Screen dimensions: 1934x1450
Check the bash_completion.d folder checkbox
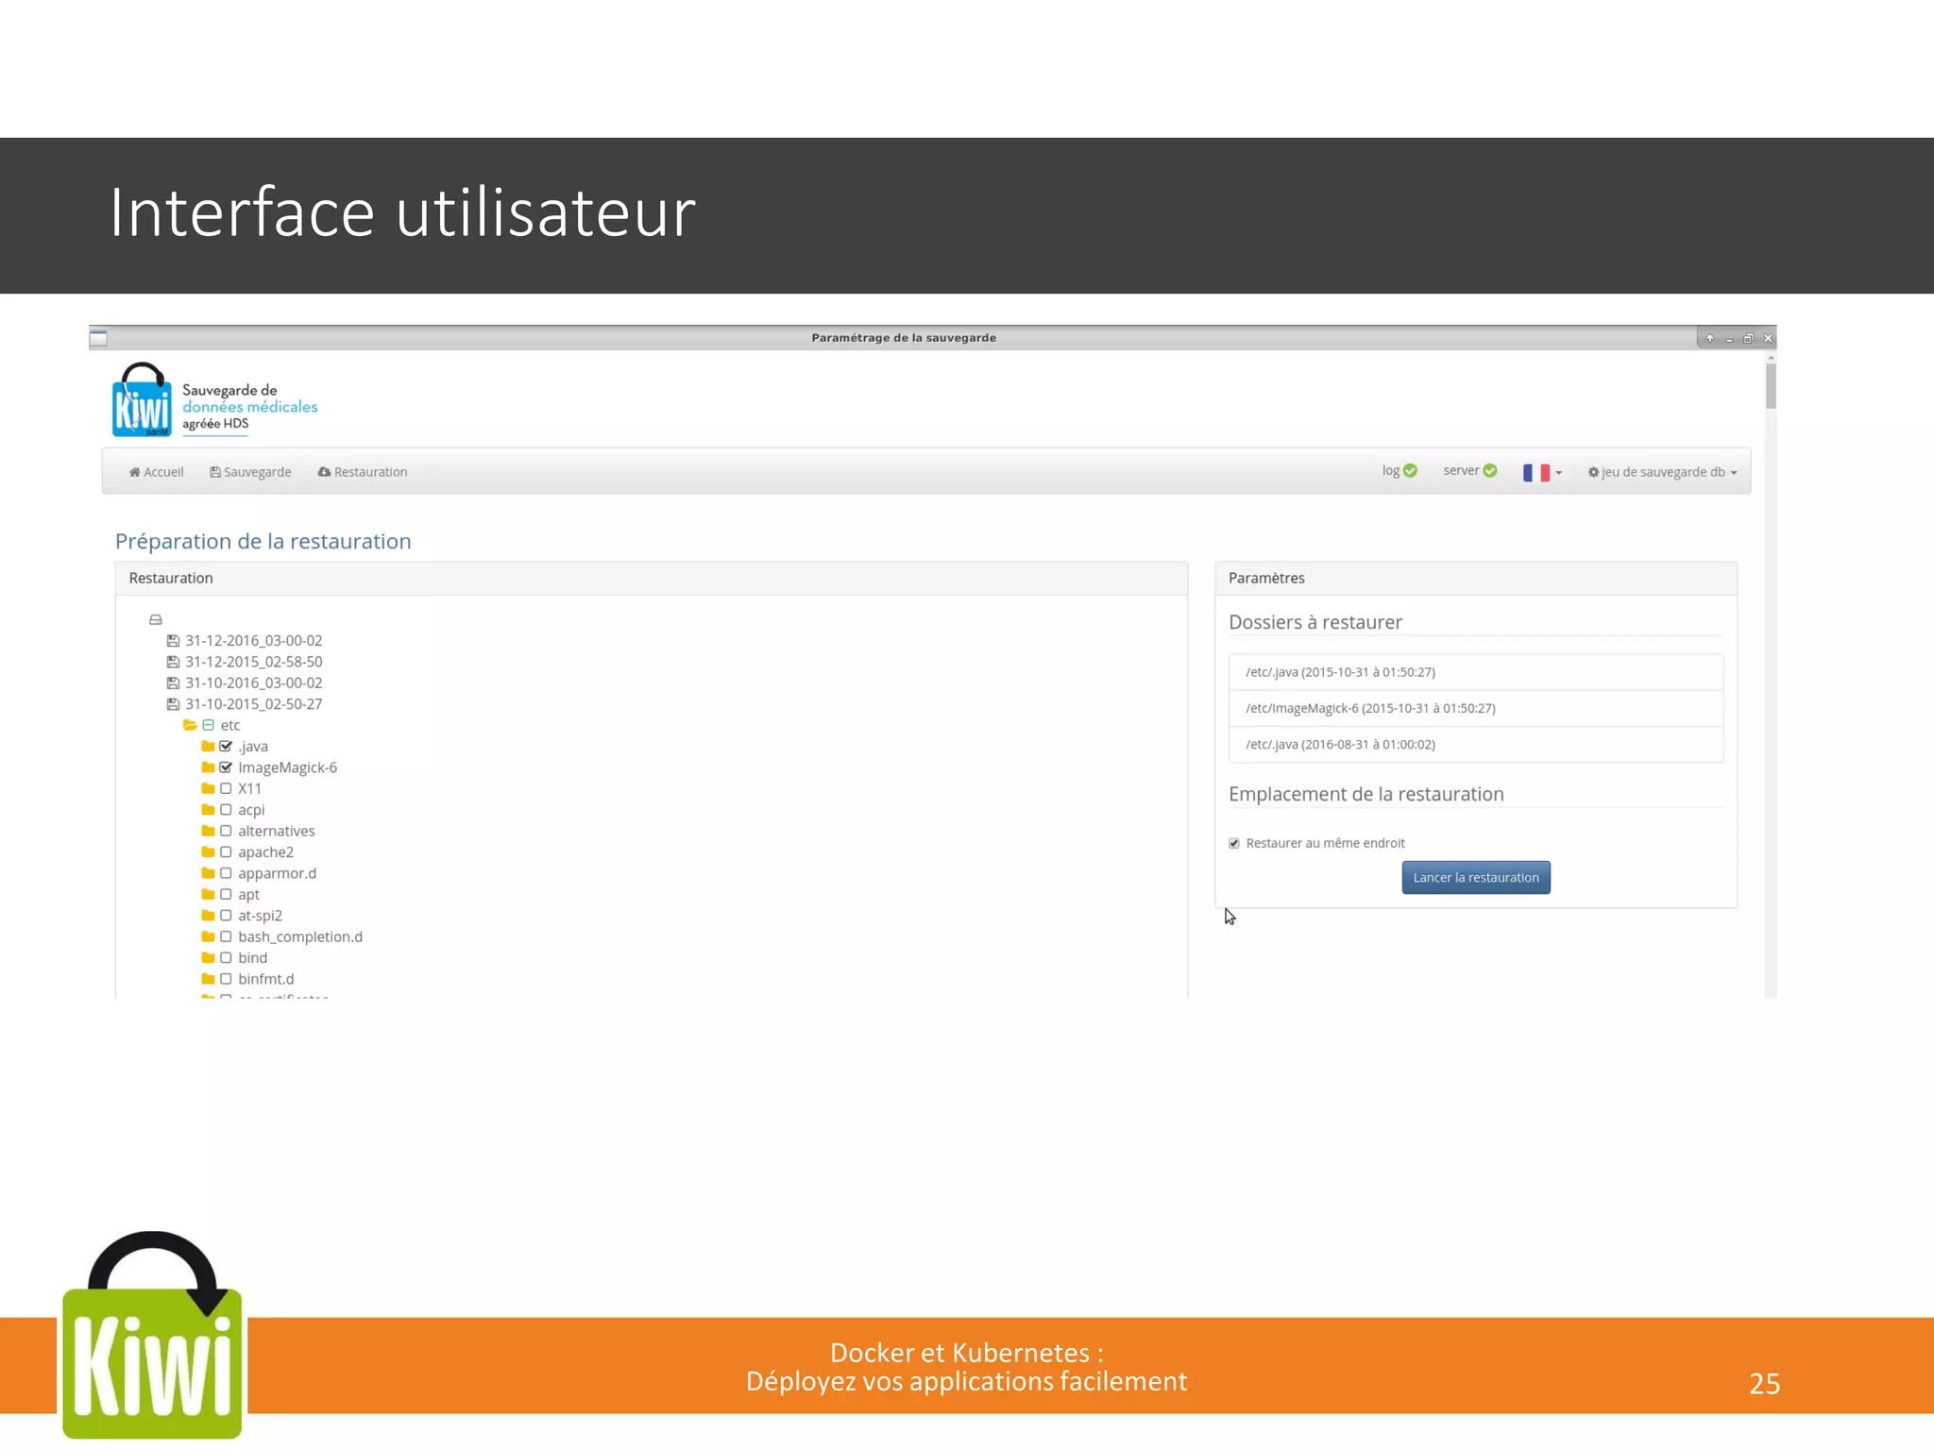(226, 936)
